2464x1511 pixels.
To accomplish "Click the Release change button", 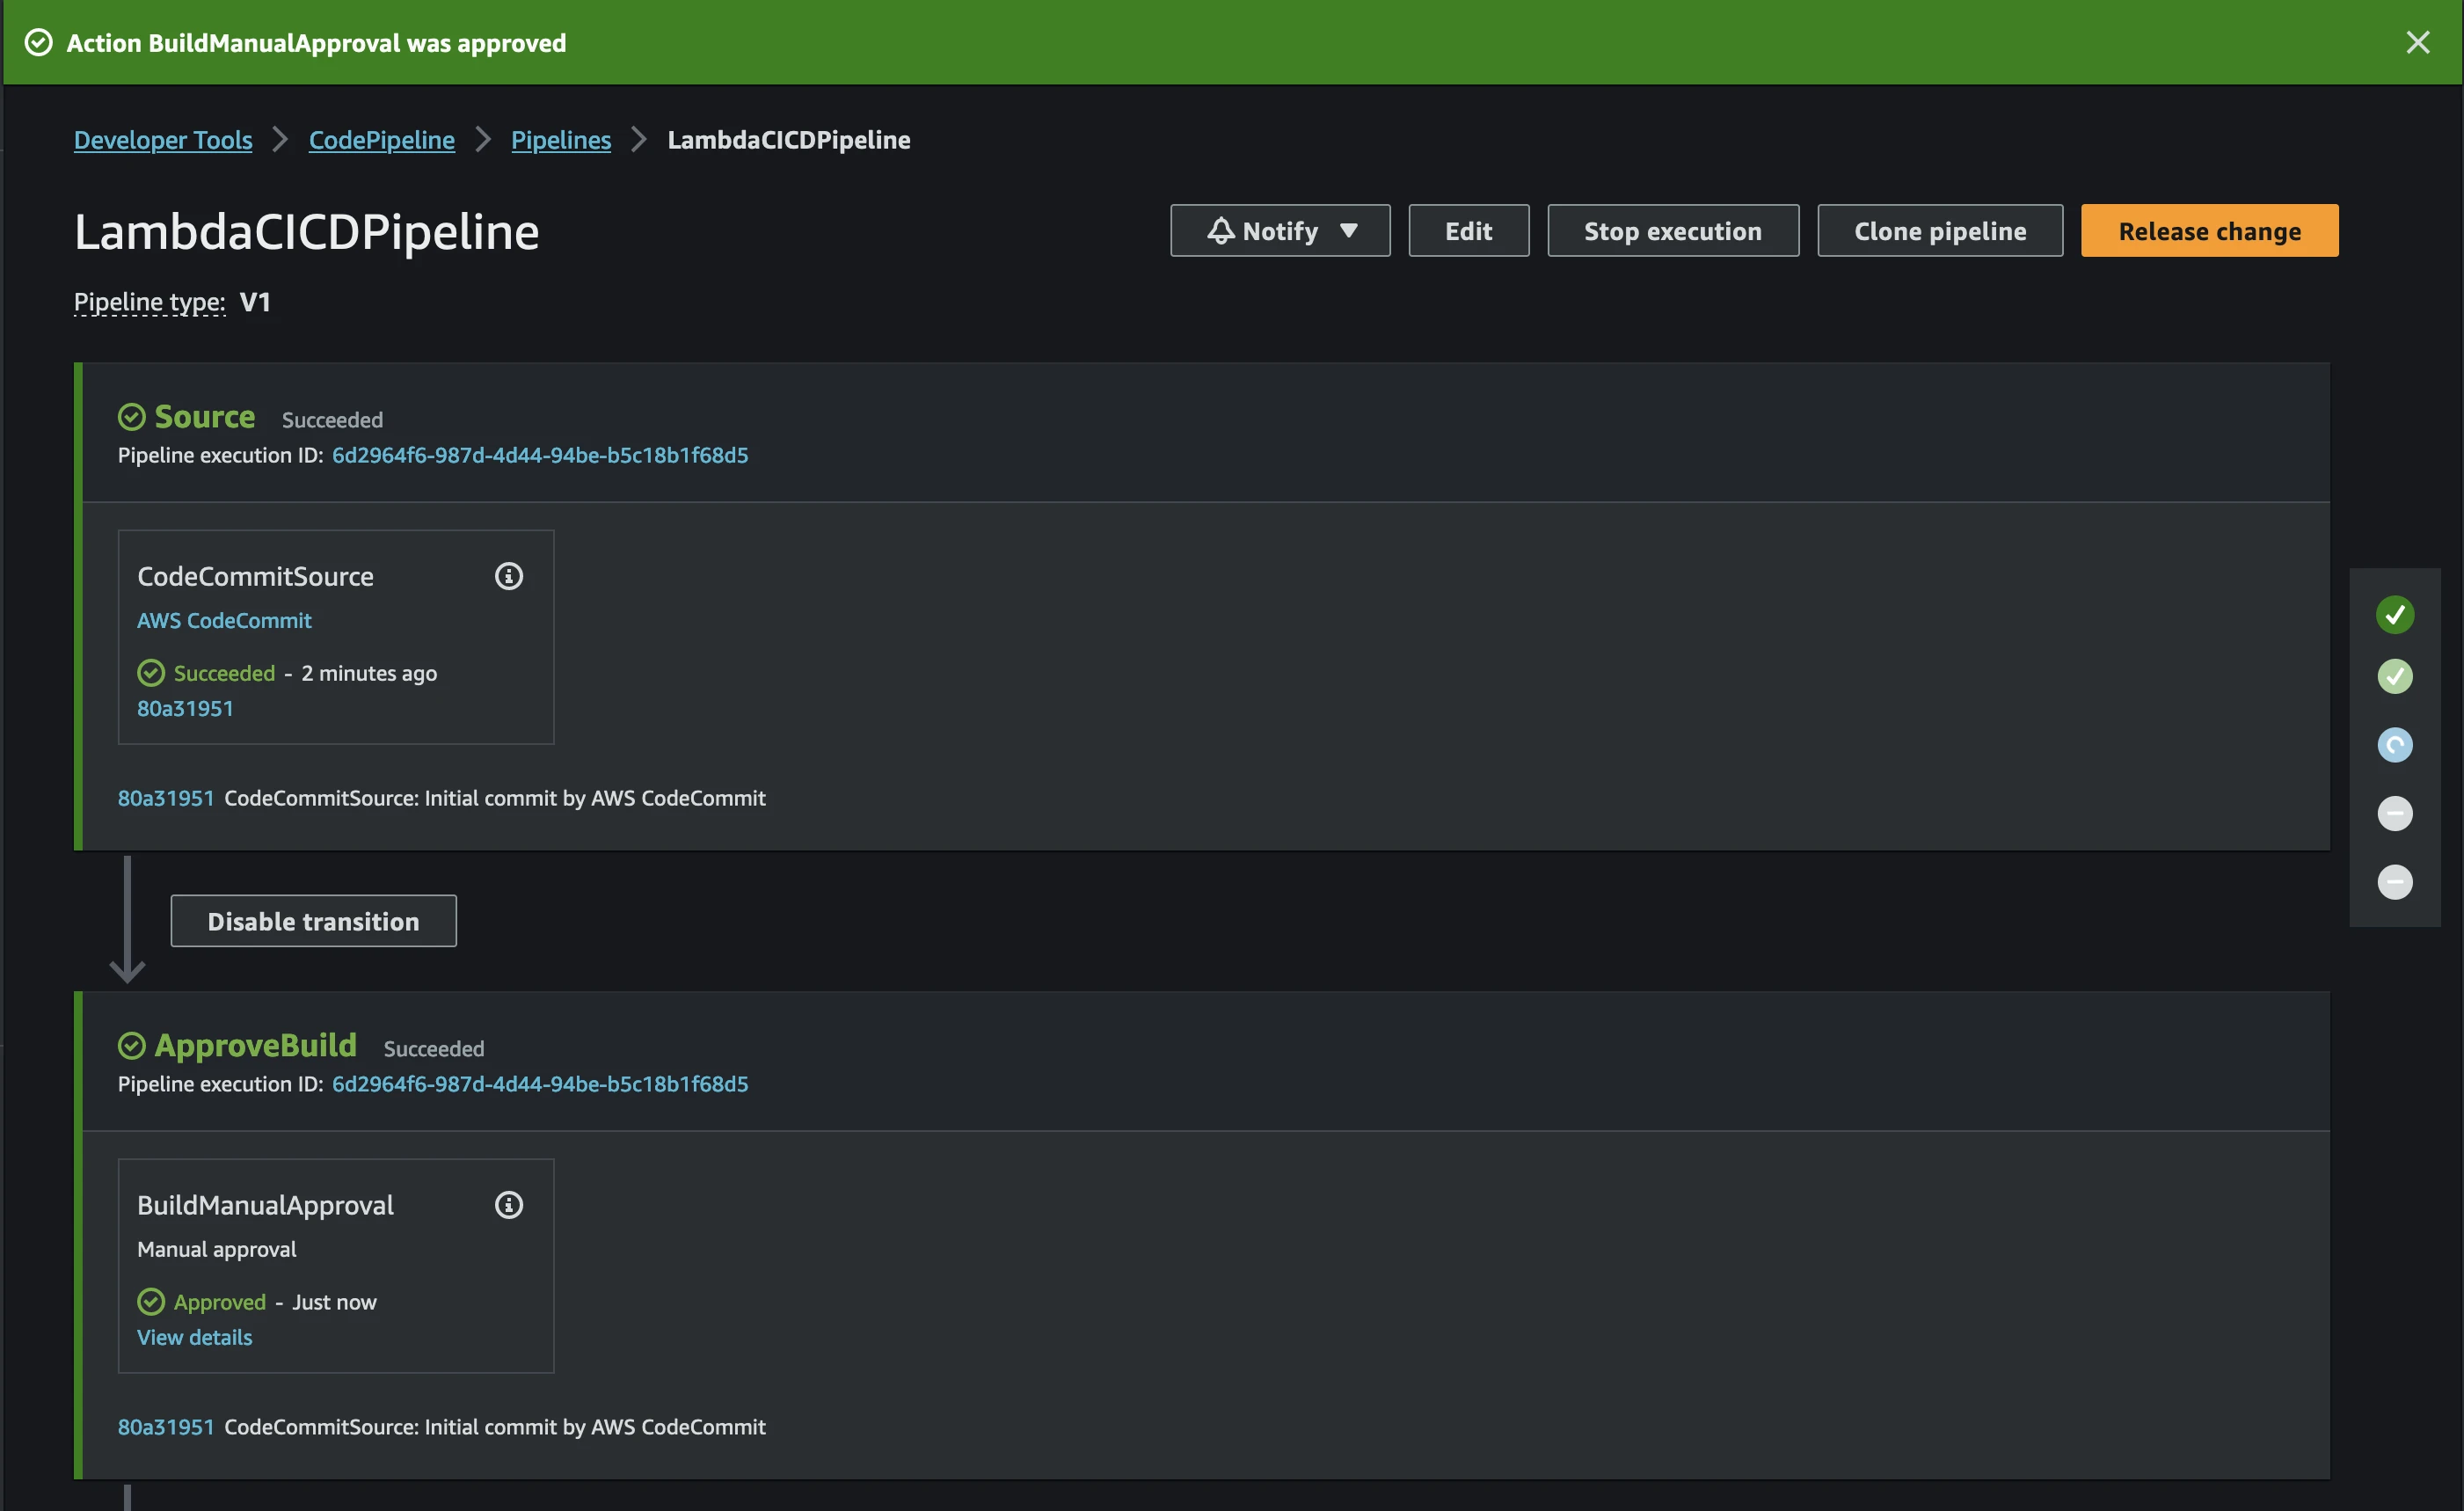I will (x=2210, y=231).
